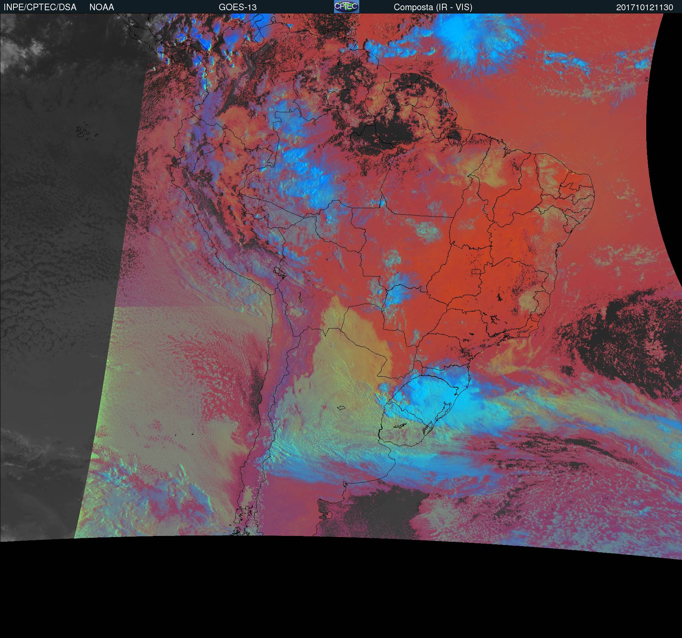
Task: Click the Composta (IR - VIS) title
Action: point(433,7)
